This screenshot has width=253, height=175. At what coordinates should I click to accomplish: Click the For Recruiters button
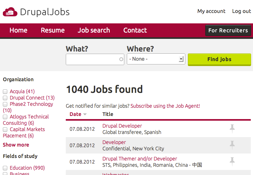point(228,30)
